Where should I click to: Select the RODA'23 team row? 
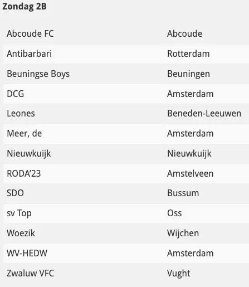tap(126, 174)
